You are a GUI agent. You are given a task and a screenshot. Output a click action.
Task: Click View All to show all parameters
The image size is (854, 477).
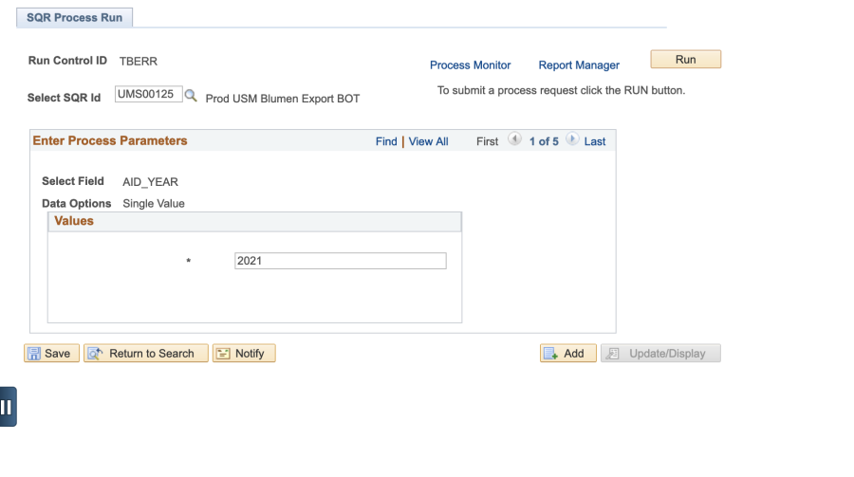(429, 141)
